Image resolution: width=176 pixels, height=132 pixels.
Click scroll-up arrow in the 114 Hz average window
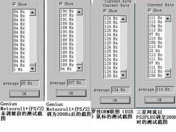[168, 19]
